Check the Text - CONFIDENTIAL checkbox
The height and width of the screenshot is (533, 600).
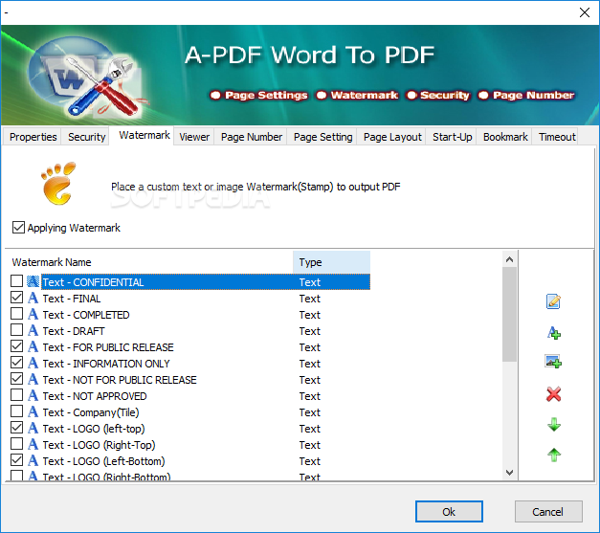point(17,281)
